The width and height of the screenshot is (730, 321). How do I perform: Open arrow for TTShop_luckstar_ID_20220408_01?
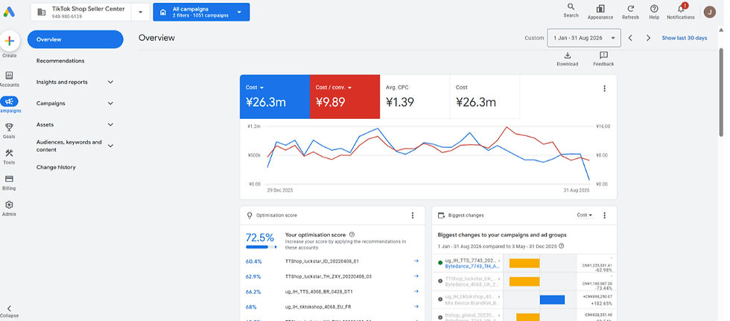point(416,261)
